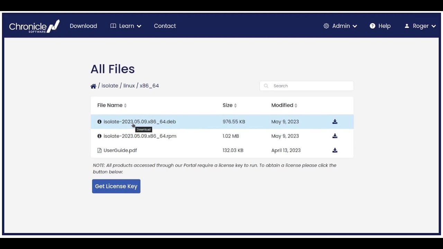The height and width of the screenshot is (249, 443).
Task: Click the May 9, 2023 date in .deb row
Action: click(285, 122)
